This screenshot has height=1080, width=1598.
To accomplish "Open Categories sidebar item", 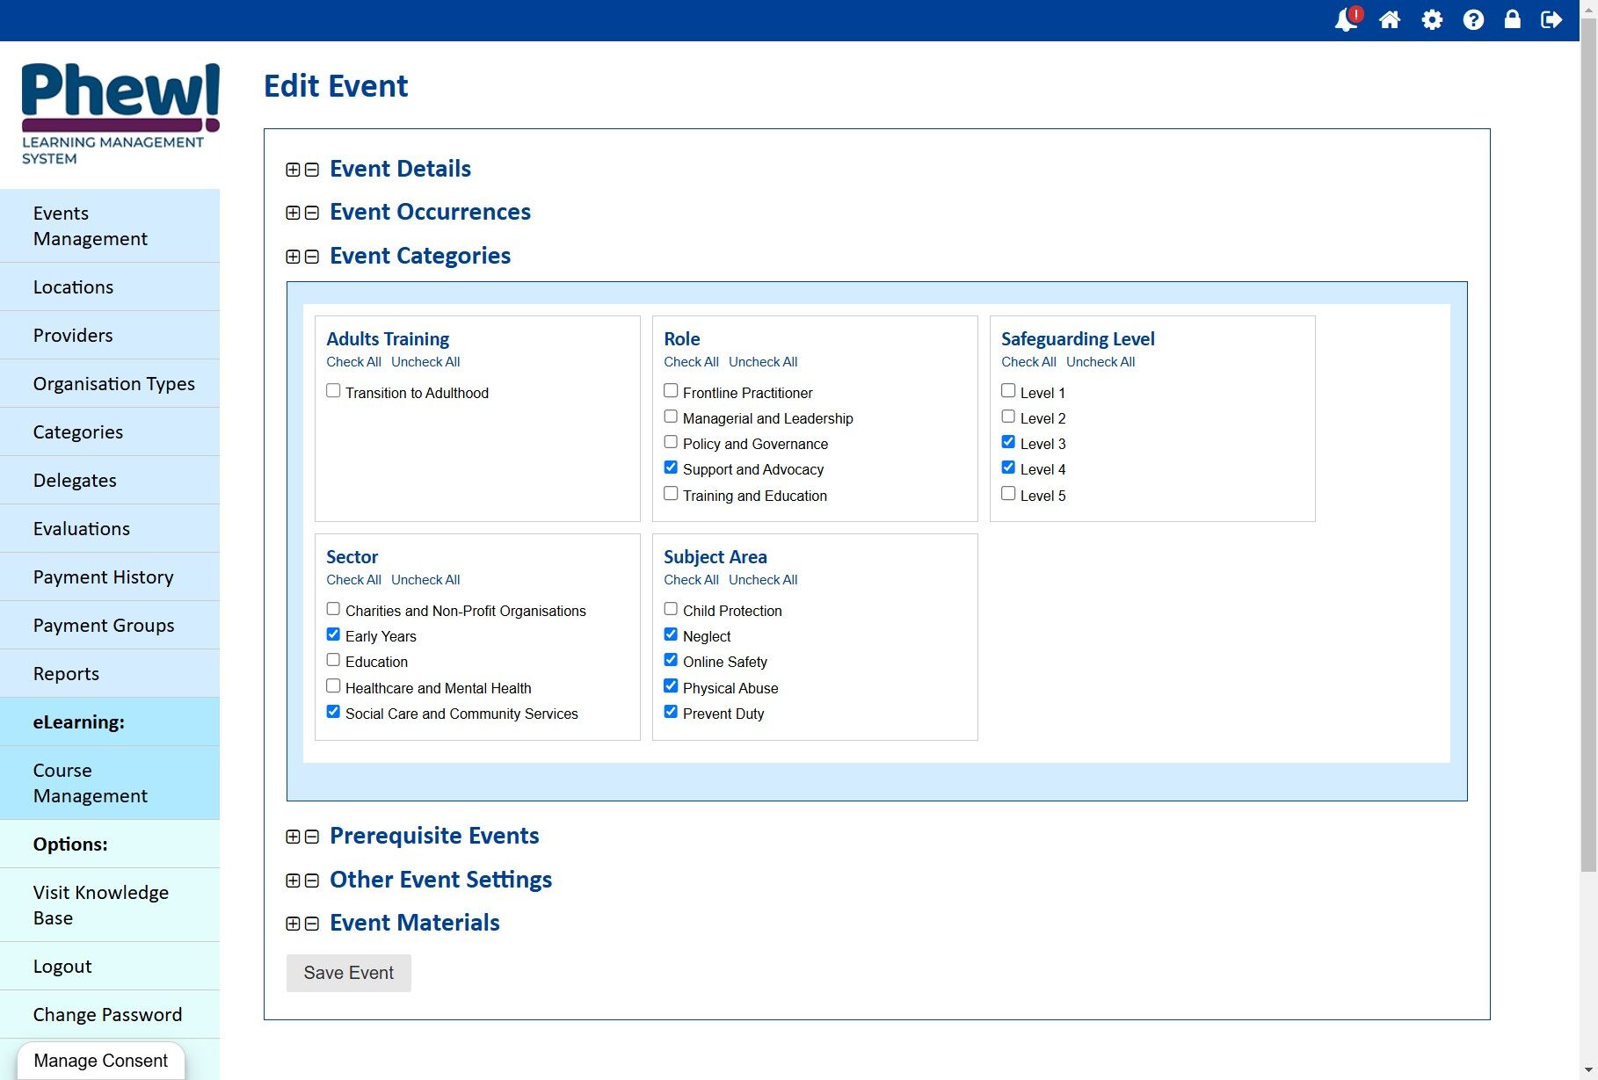I will [x=110, y=432].
